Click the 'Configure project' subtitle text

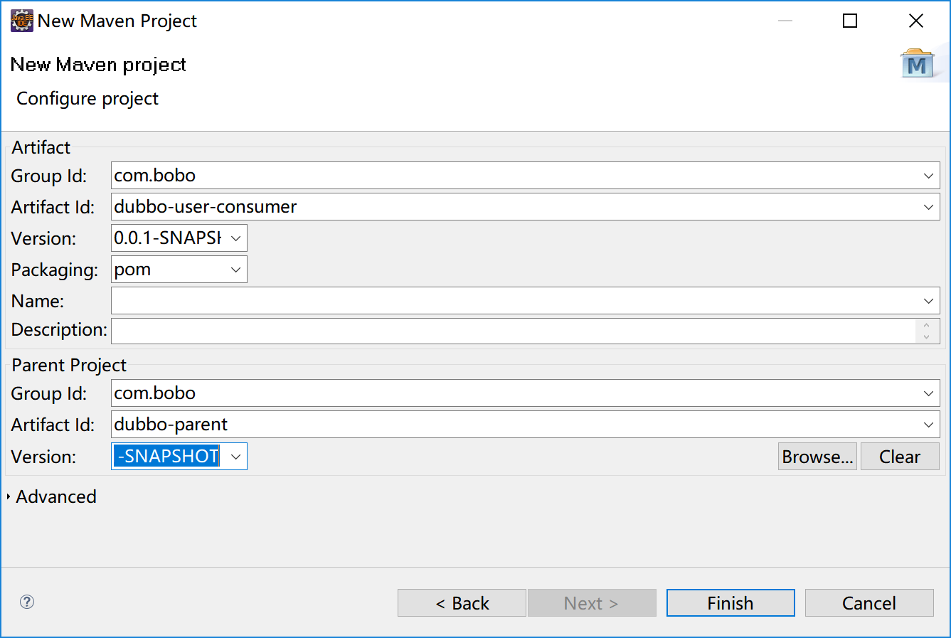(87, 99)
